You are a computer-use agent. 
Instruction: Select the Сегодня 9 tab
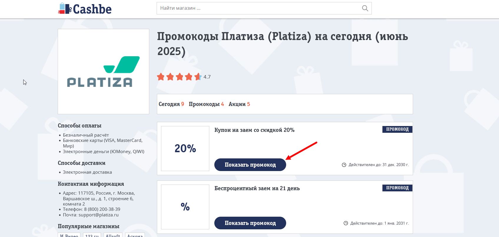point(171,104)
